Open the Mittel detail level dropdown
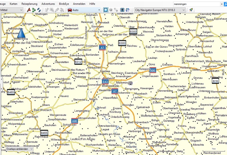Viewport: 227px width, 155px height. (x=22, y=10)
